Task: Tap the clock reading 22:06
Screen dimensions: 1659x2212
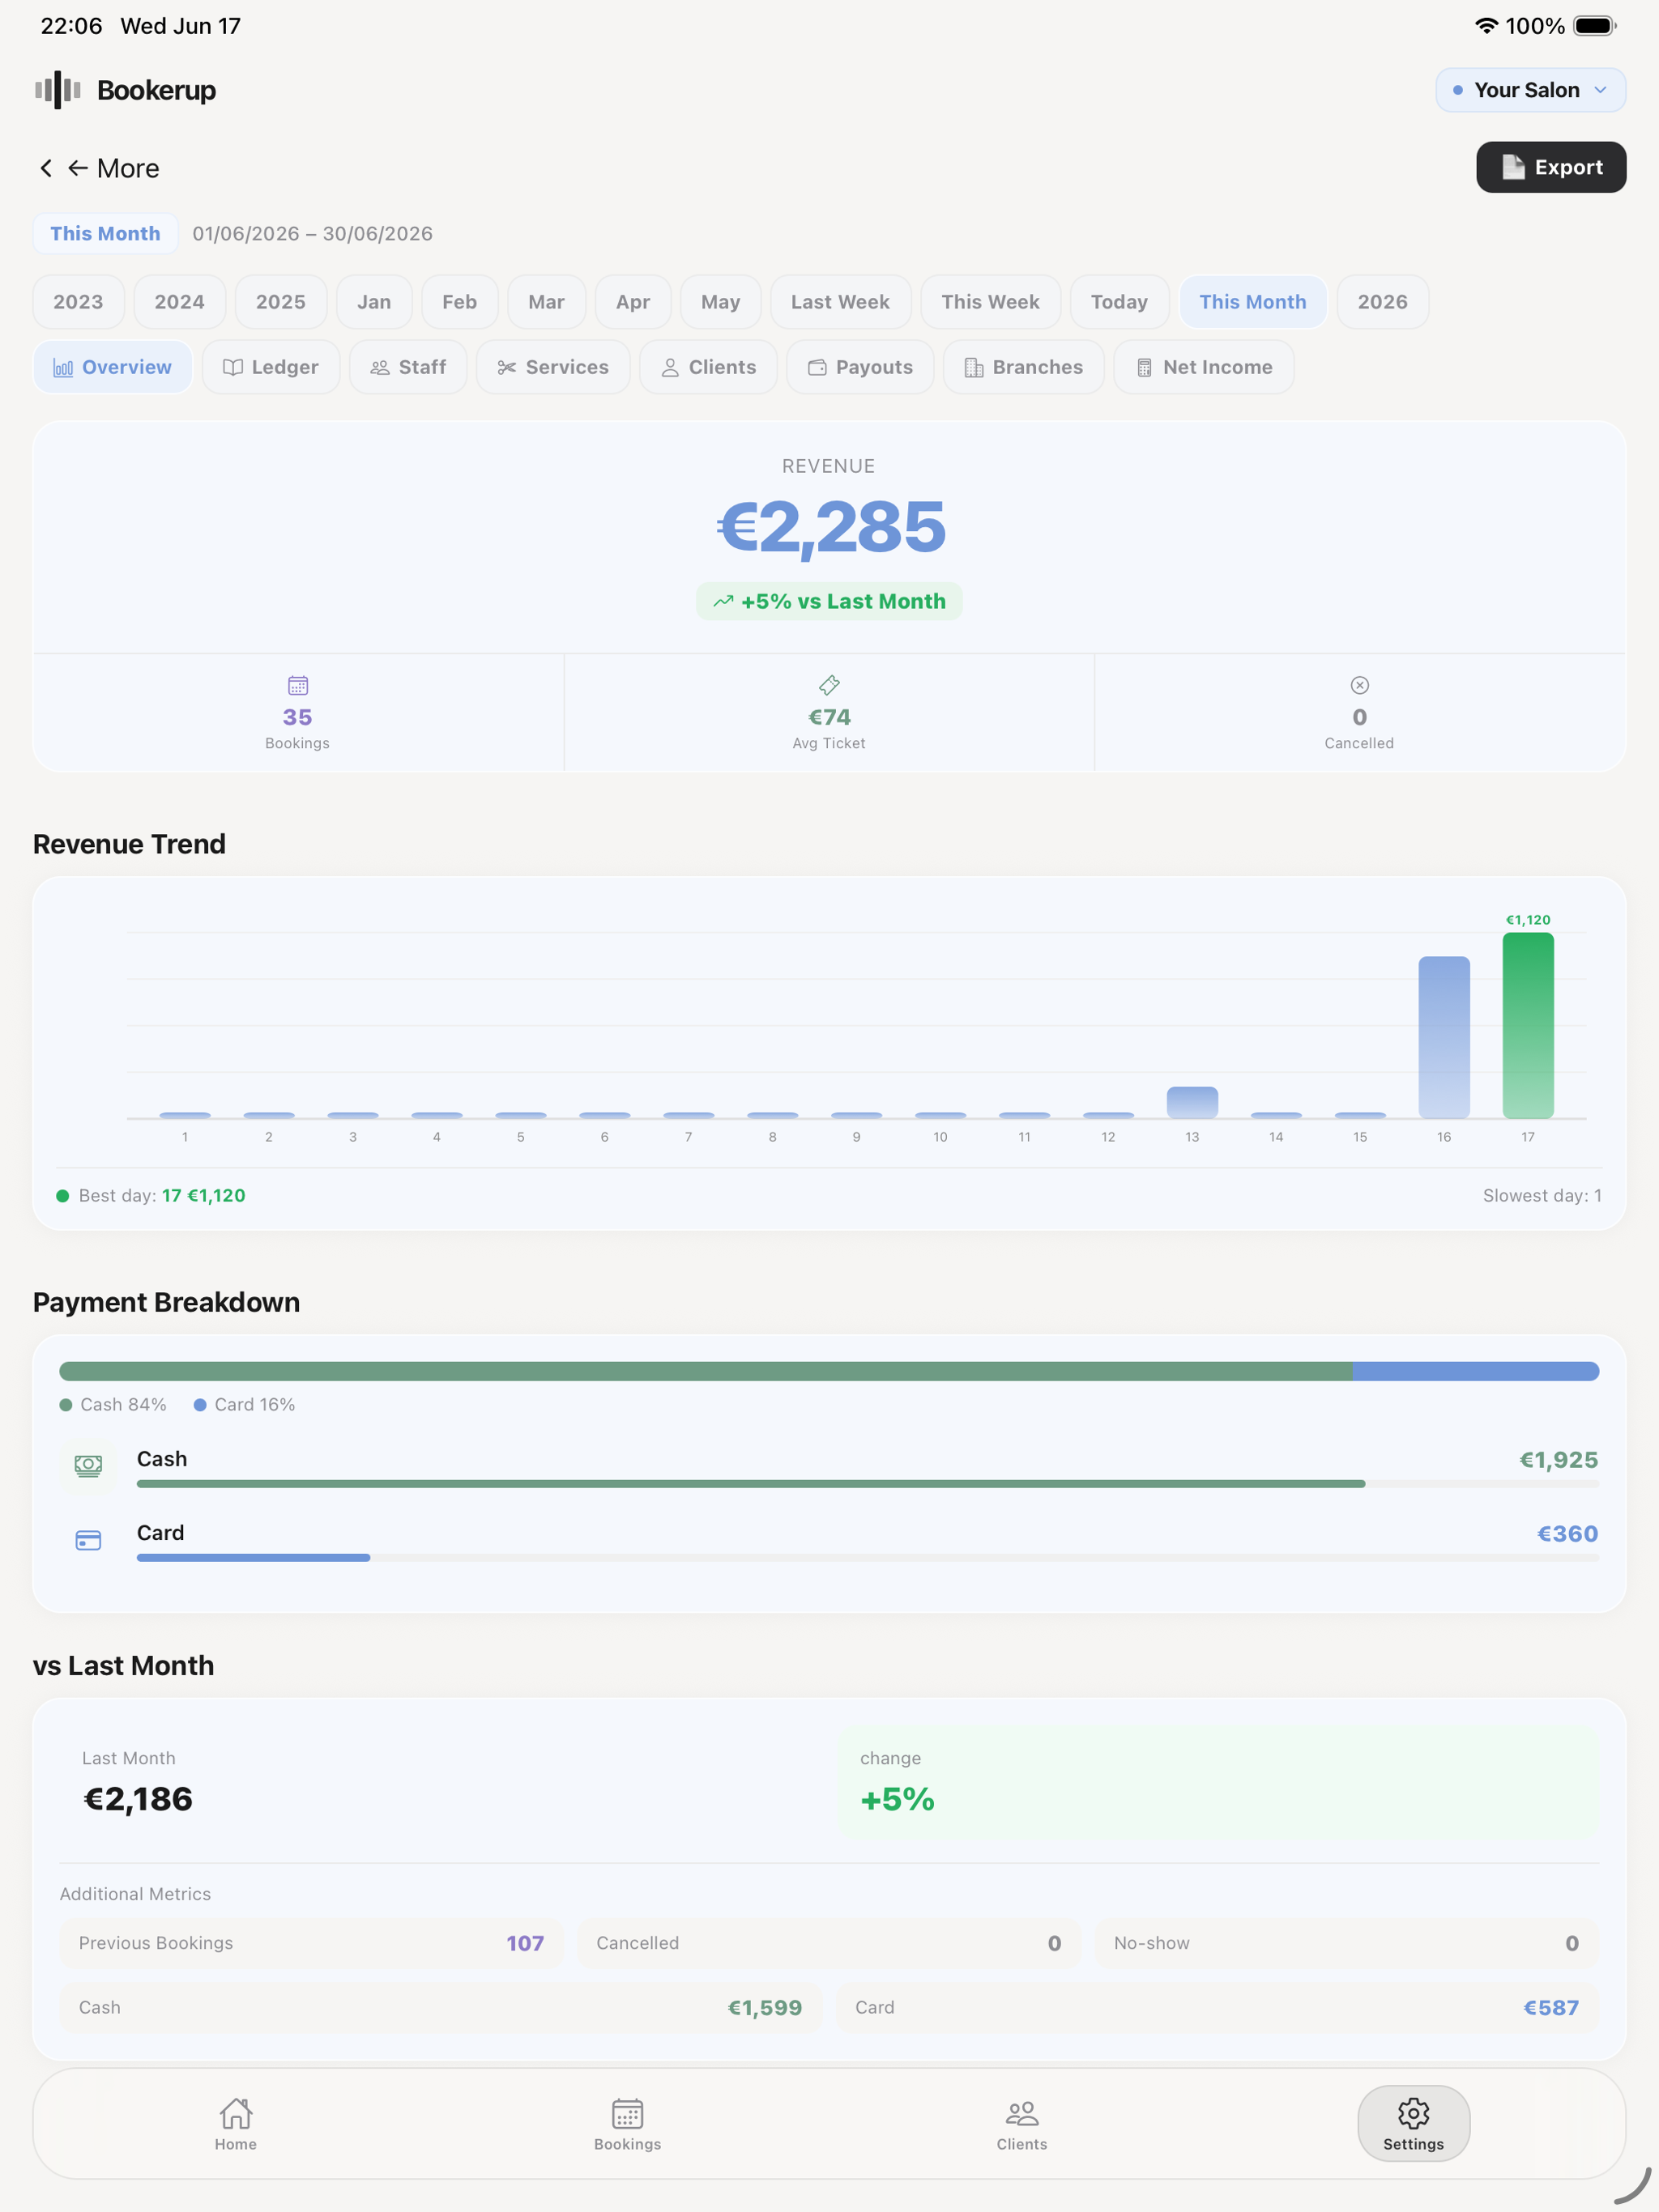Action: pyautogui.click(x=71, y=26)
